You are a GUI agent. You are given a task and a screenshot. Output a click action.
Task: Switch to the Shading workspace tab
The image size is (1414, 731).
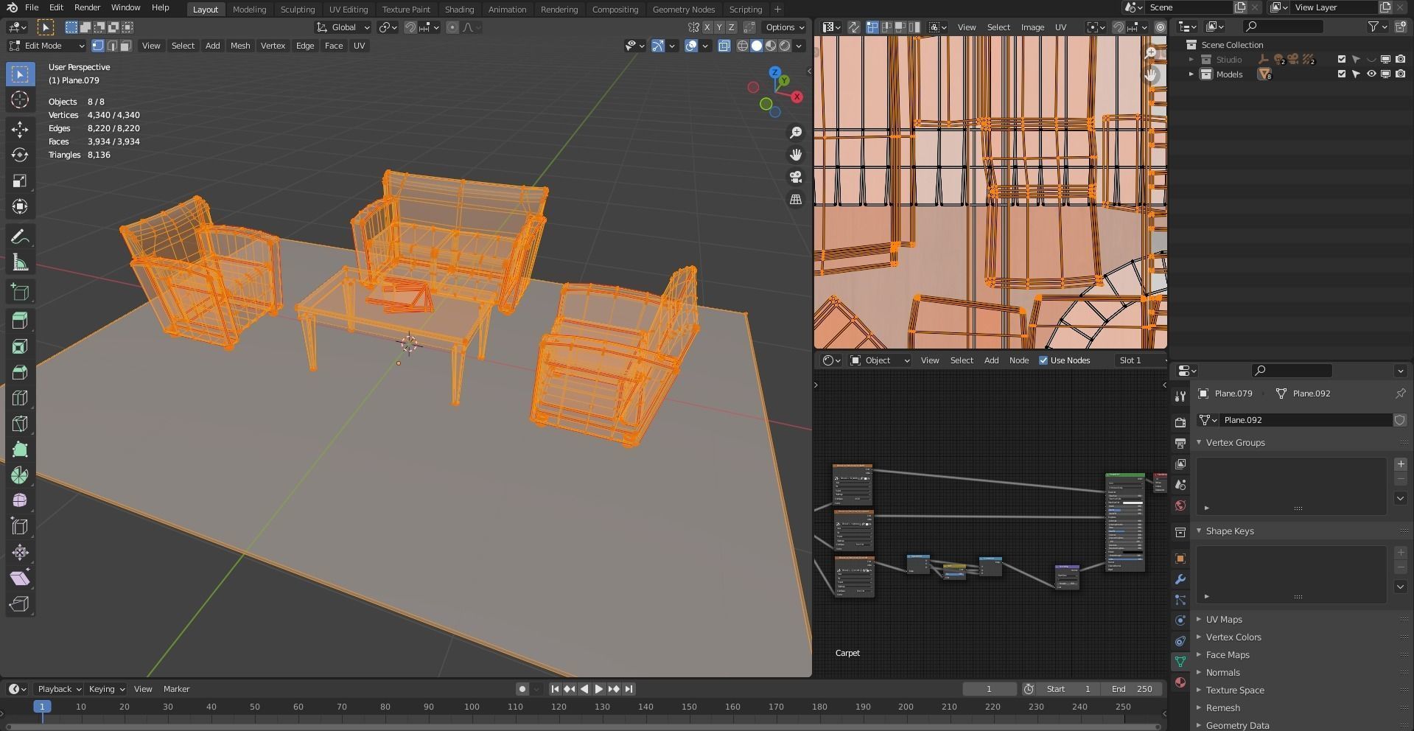pyautogui.click(x=459, y=10)
